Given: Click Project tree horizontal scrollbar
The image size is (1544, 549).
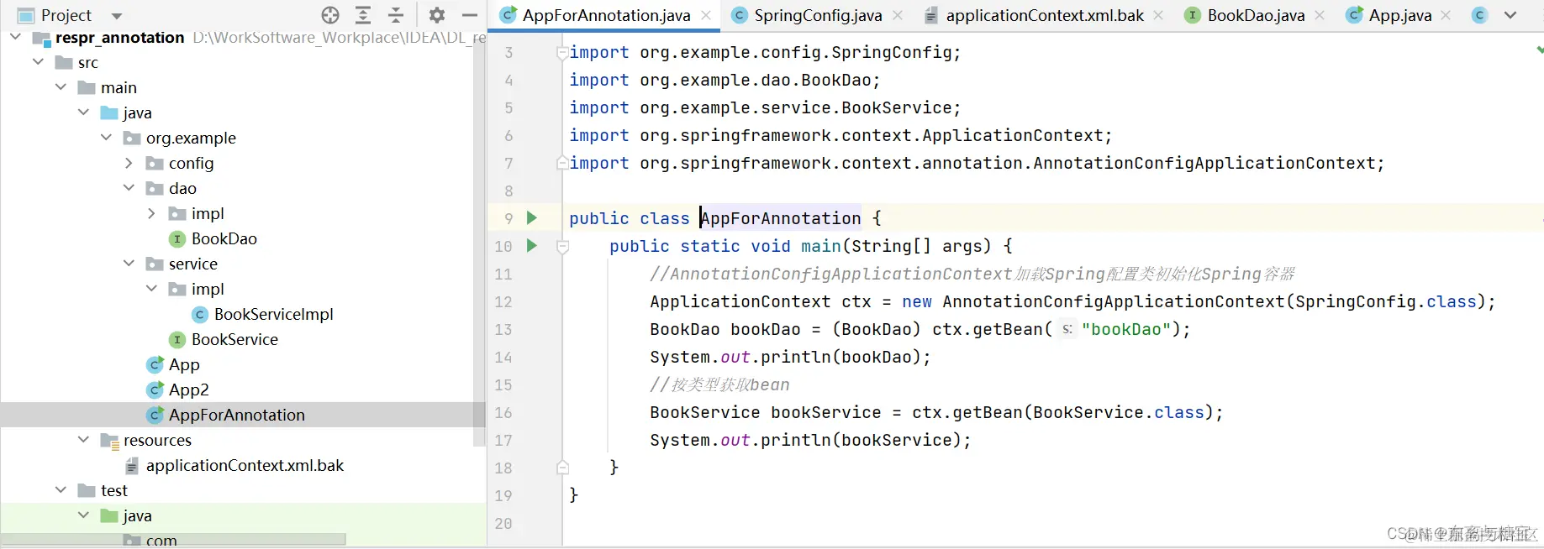Looking at the screenshot, I should pos(173,539).
